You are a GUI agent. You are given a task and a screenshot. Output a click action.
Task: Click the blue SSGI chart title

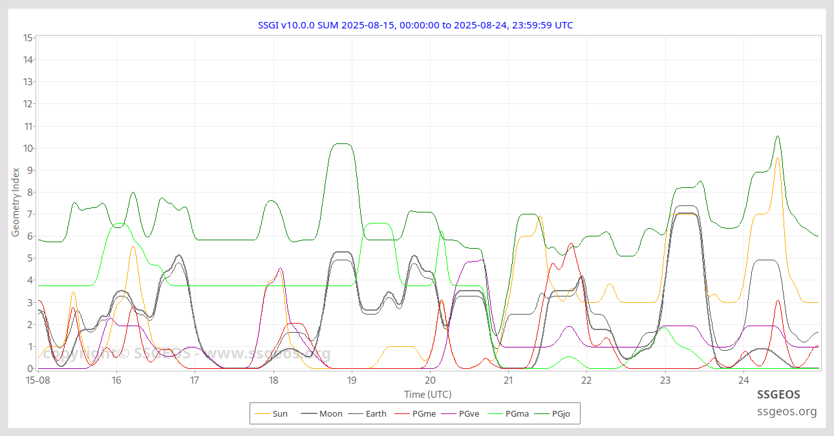tap(415, 25)
